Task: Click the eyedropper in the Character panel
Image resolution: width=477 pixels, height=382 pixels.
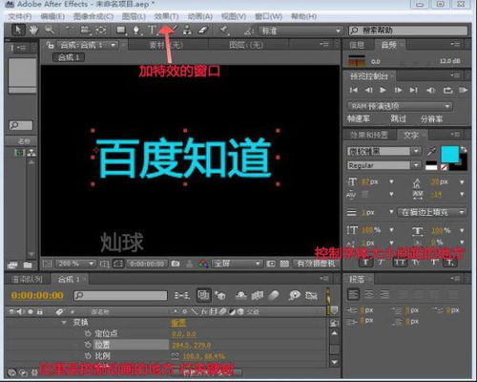Action: pos(431,152)
